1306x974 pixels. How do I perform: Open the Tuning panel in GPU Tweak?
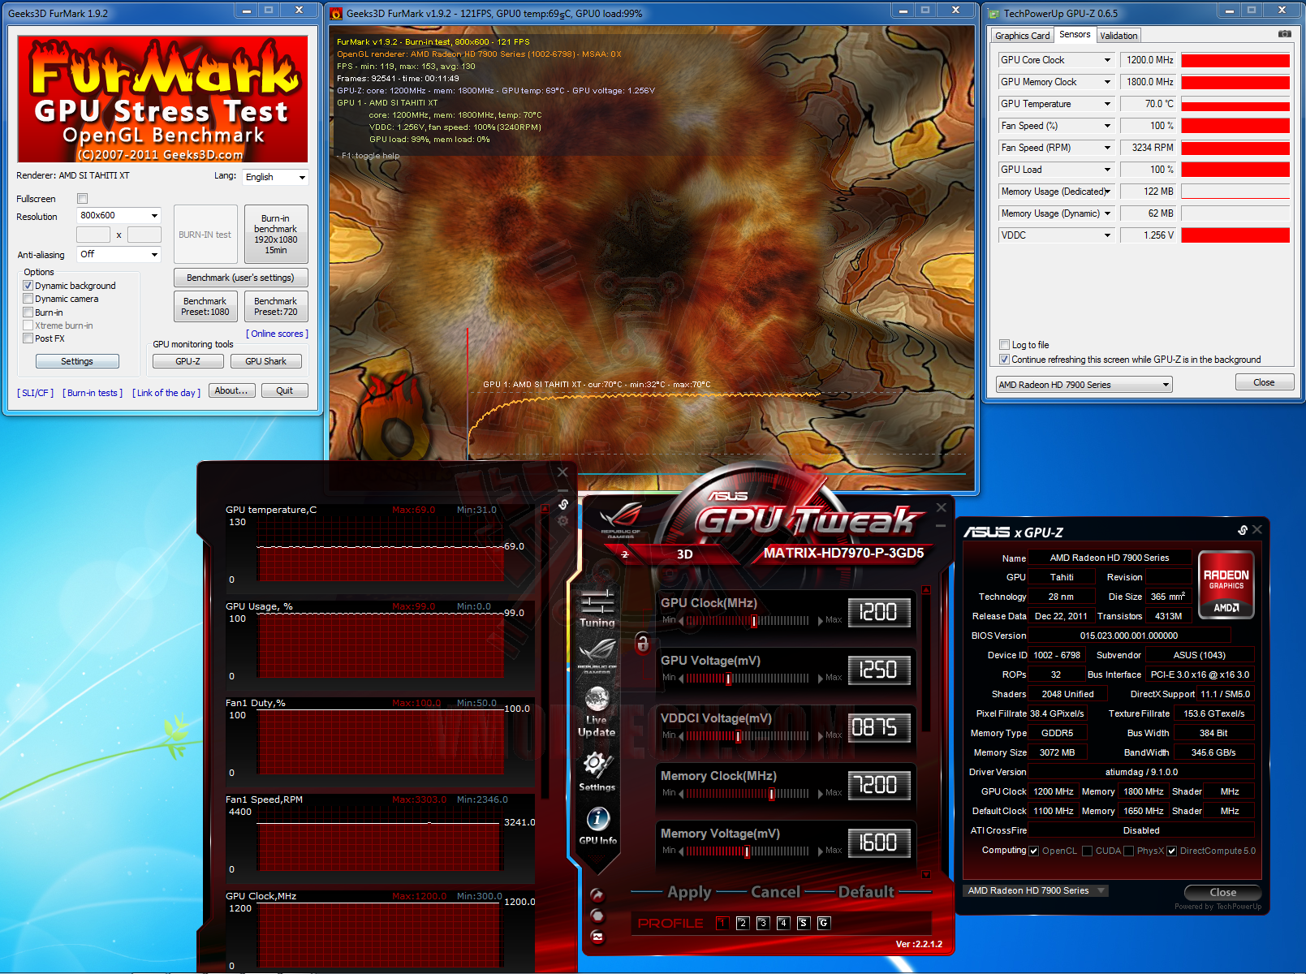click(598, 605)
